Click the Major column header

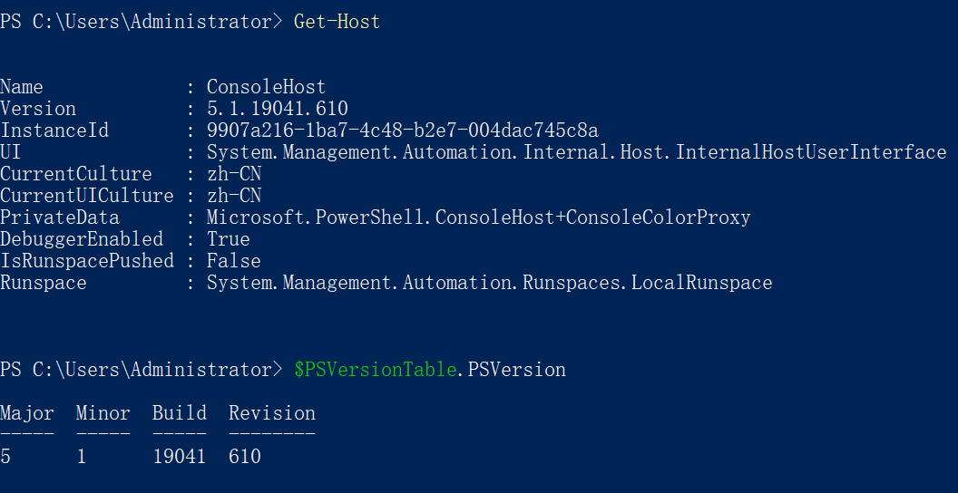point(27,413)
